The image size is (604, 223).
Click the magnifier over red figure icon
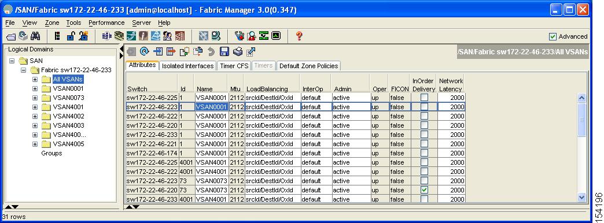pyautogui.click(x=252, y=36)
